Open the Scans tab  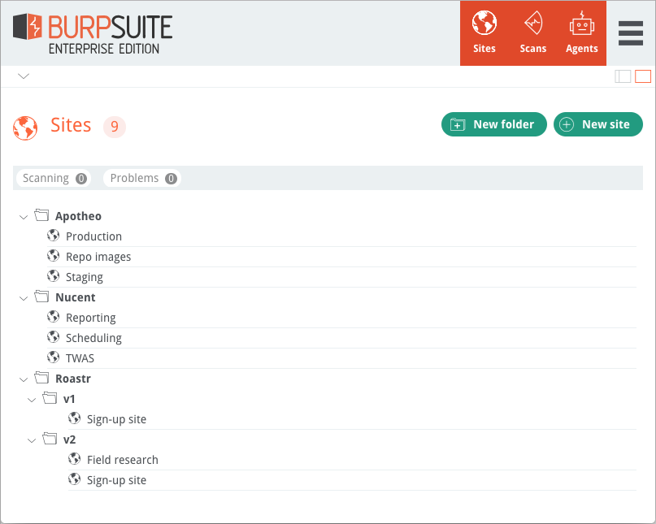(x=533, y=32)
